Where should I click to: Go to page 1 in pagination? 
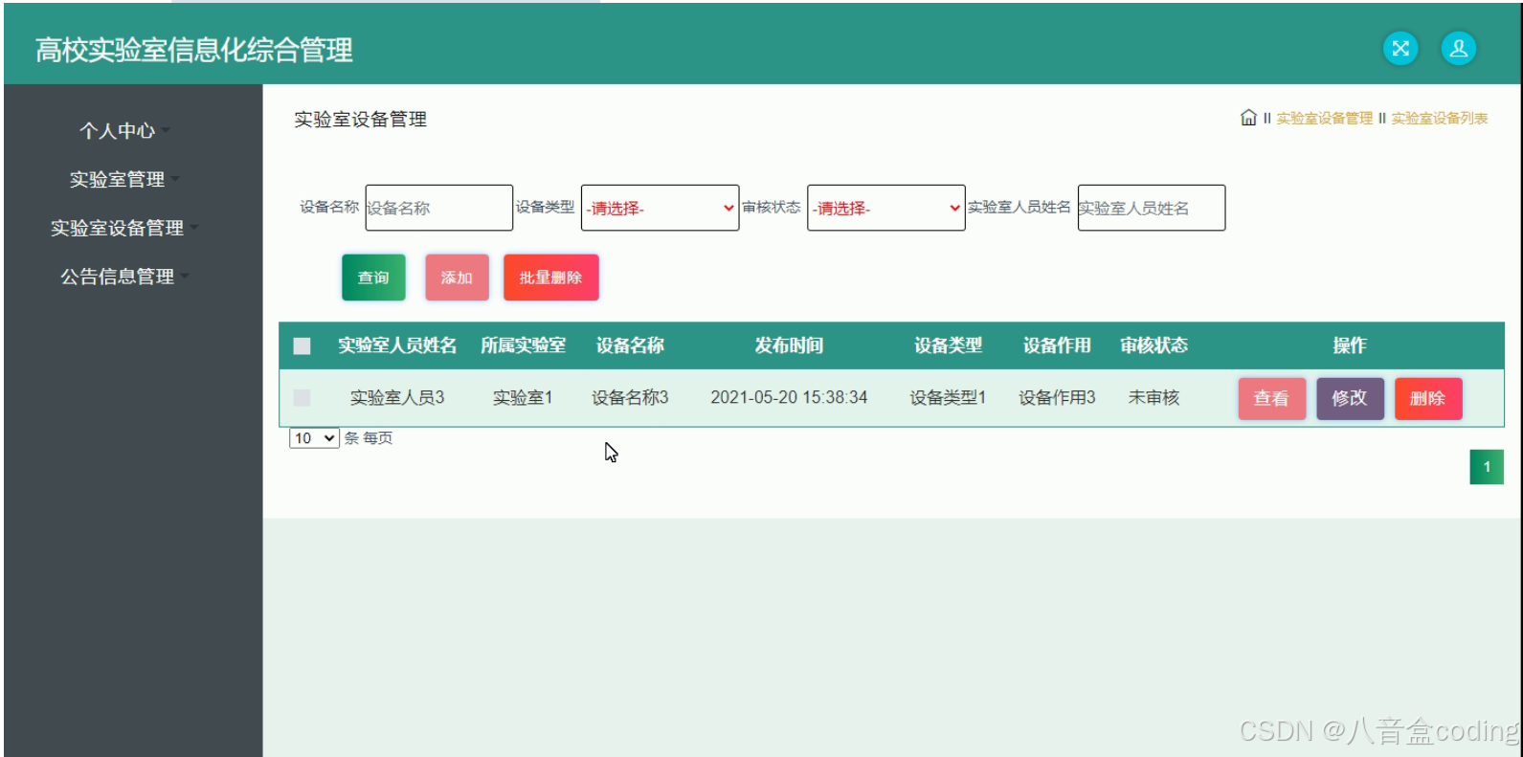click(x=1487, y=467)
